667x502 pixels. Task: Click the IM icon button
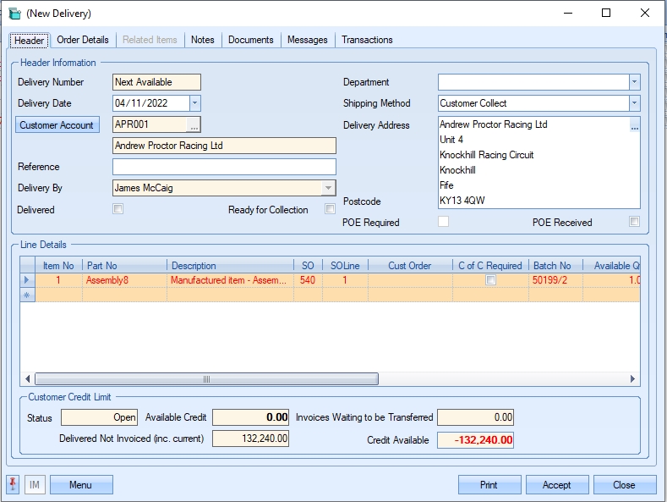(x=35, y=485)
